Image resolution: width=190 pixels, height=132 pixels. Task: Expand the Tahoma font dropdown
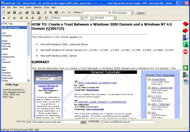tap(82, 18)
